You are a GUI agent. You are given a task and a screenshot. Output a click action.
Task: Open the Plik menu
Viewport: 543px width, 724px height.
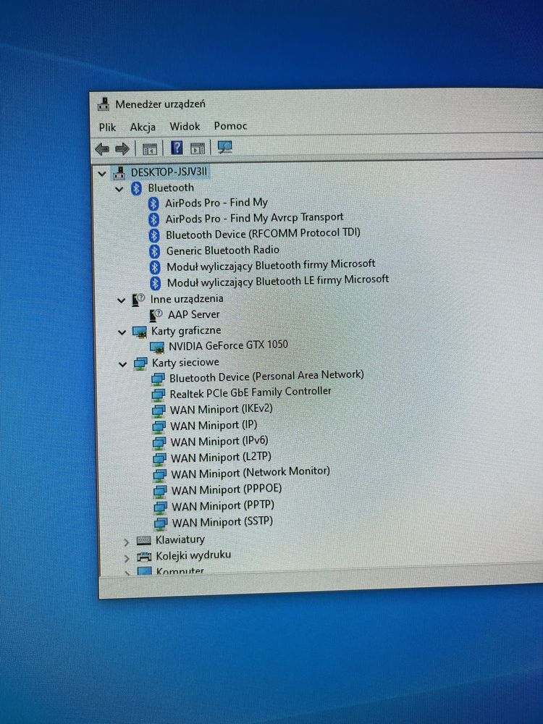point(108,127)
